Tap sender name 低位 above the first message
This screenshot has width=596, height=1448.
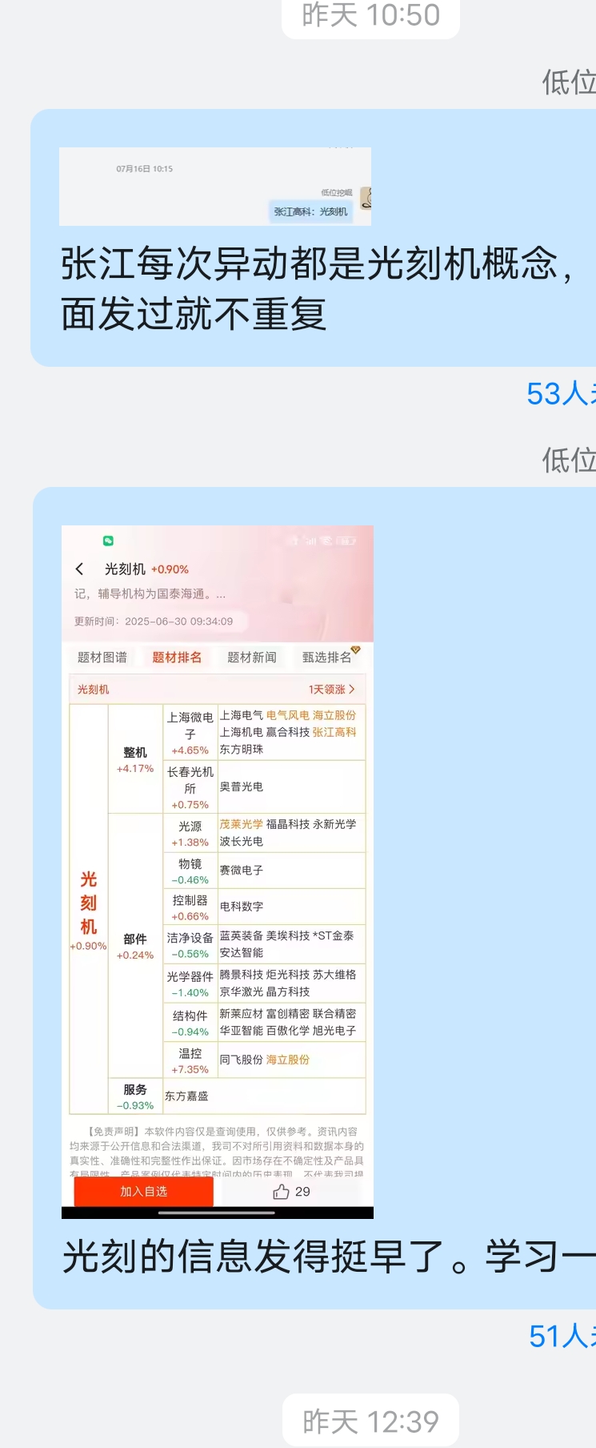click(x=569, y=82)
